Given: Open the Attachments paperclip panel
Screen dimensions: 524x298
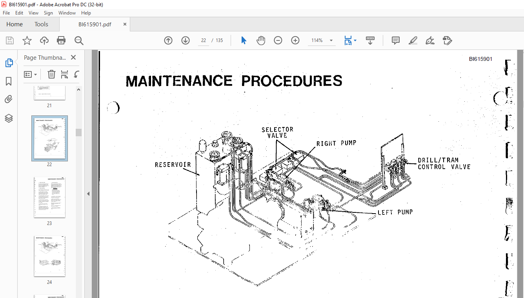Looking at the screenshot, I should tap(9, 99).
